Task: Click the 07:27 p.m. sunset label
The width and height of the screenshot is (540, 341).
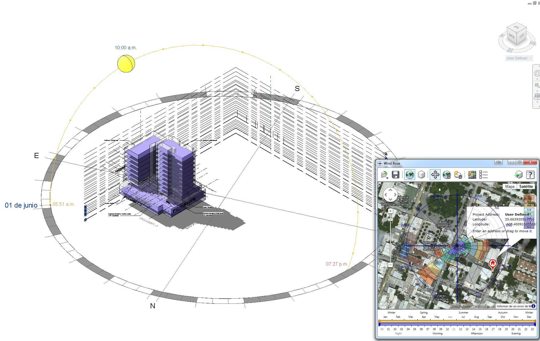Action: 337,264
